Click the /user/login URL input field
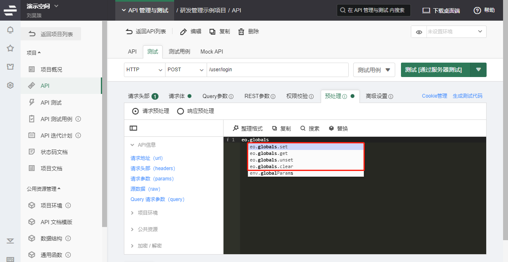508x262 pixels. [x=277, y=70]
